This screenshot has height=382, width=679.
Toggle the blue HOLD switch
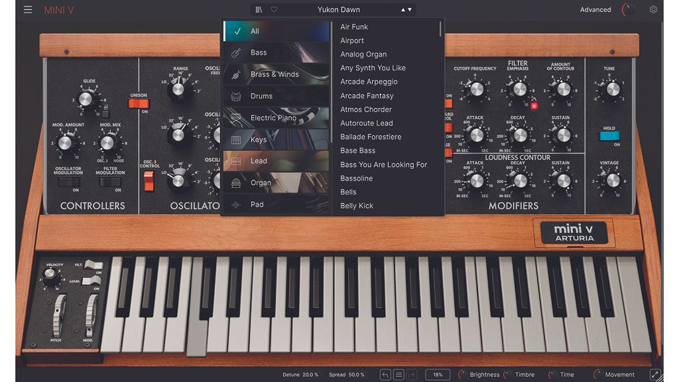pyautogui.click(x=609, y=136)
